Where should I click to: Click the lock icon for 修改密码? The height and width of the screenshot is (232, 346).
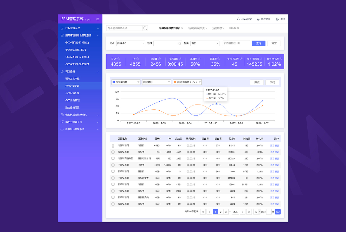[258, 19]
